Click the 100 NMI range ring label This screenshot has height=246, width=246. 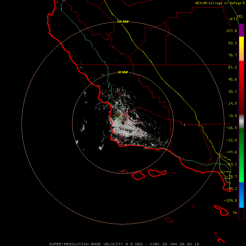(123, 22)
